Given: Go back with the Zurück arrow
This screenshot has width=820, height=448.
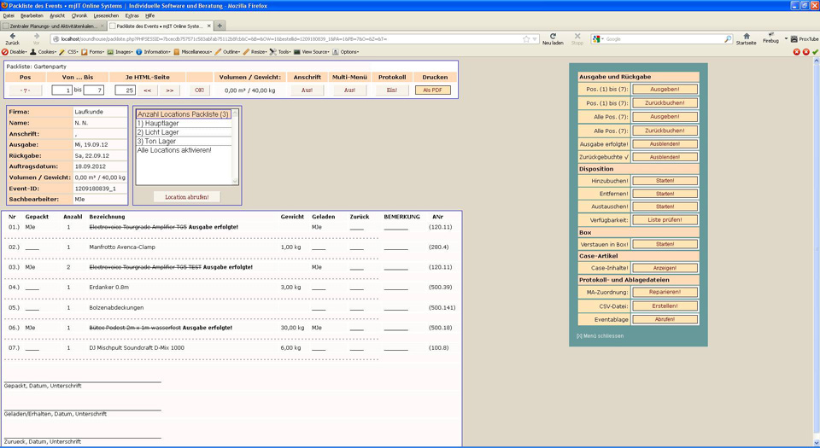Looking at the screenshot, I should (x=13, y=38).
